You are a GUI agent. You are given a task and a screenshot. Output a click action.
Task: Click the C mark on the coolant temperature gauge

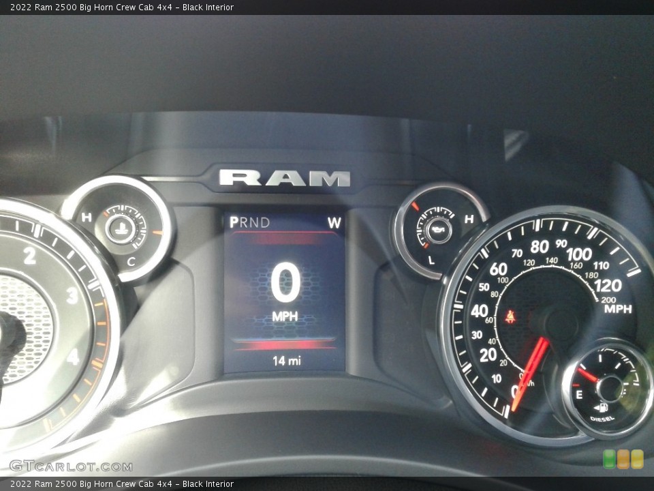[x=131, y=262]
